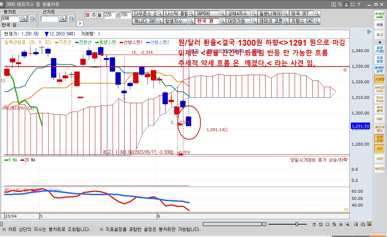Toggle the RSI indicator in sidebar
The height and width of the screenshot is (237, 387).
(380, 149)
